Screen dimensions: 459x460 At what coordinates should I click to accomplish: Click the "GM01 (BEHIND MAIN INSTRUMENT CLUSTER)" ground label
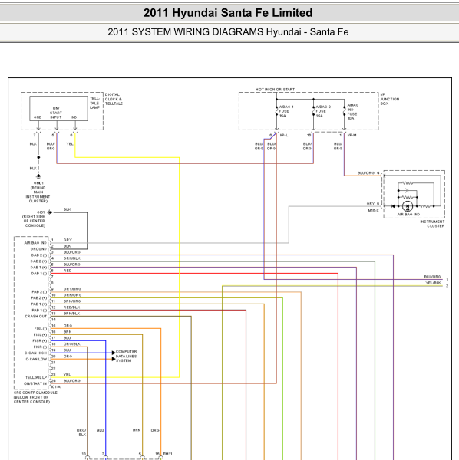coord(38,192)
